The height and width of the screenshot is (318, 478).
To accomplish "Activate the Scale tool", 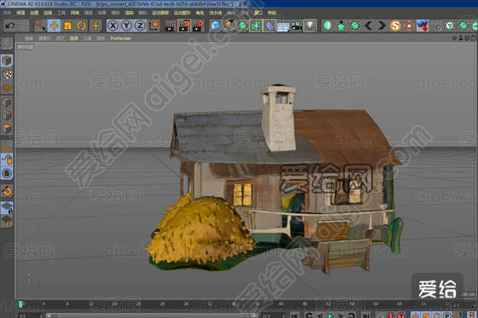I will click(67, 26).
